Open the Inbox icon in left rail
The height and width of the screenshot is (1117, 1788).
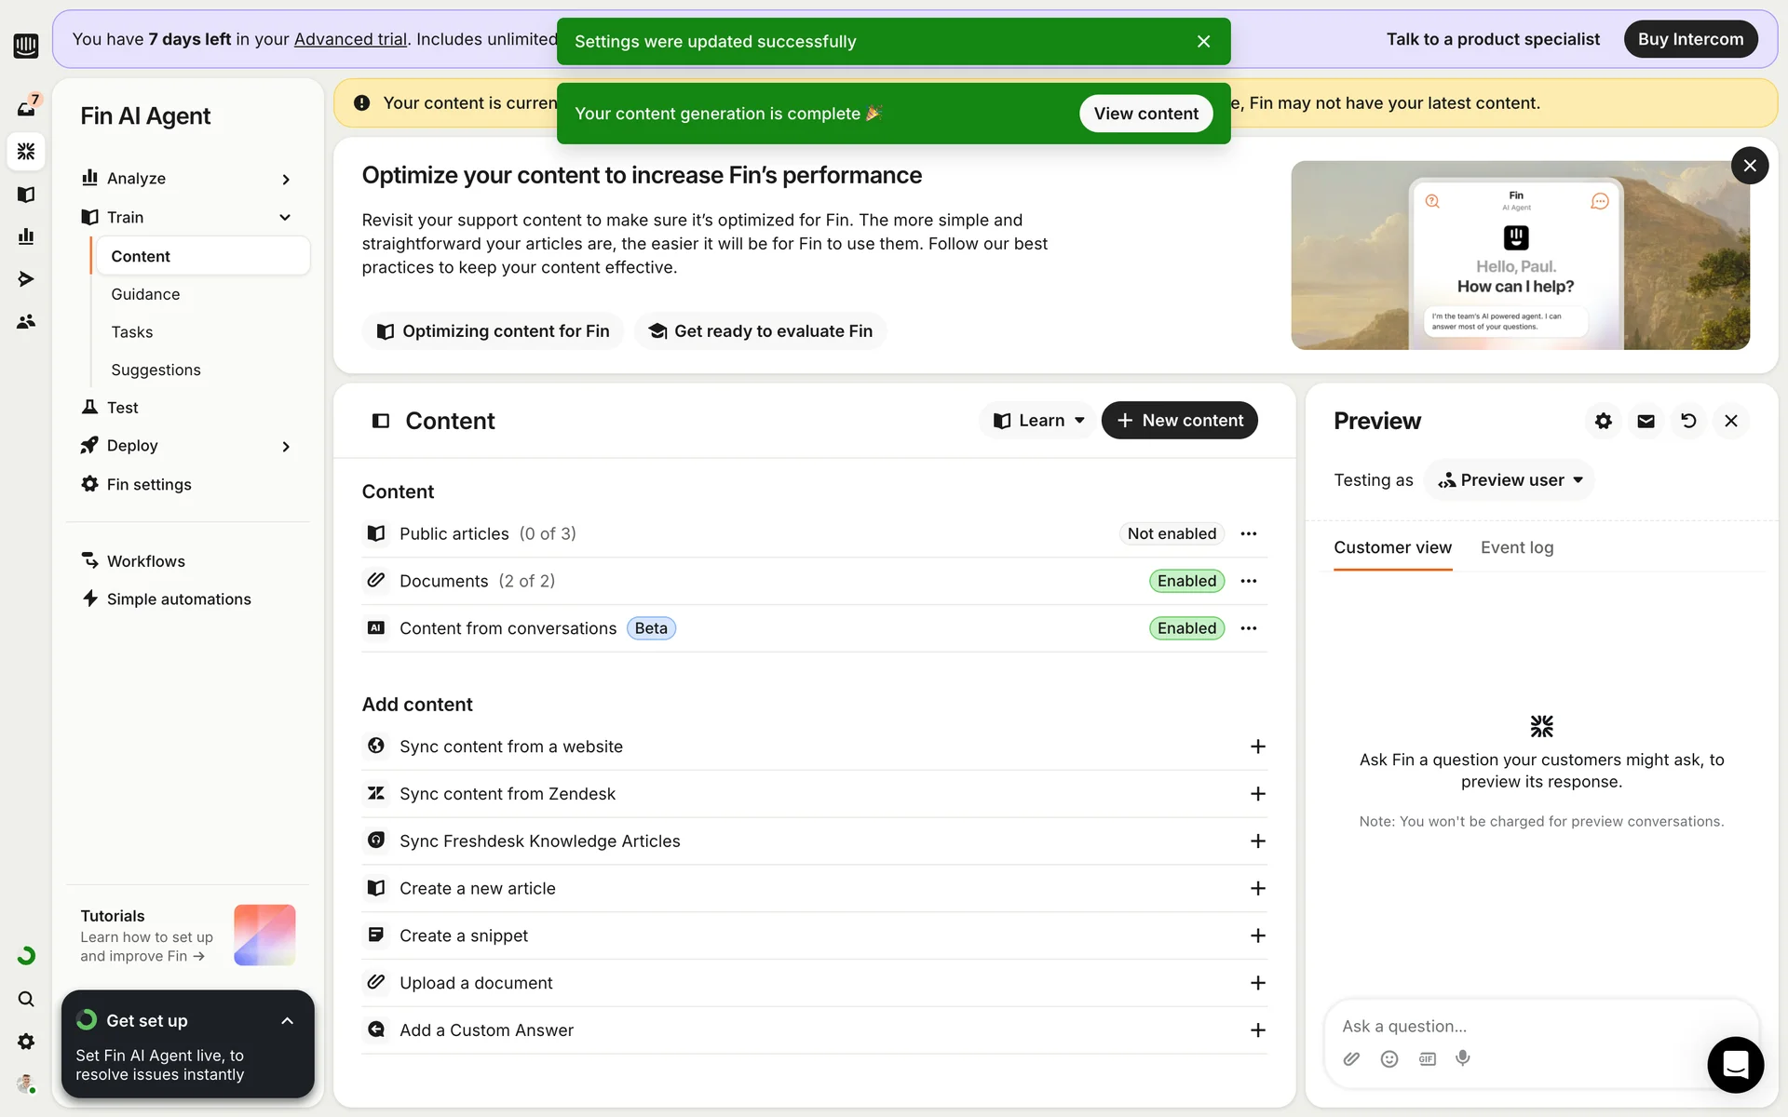click(26, 108)
